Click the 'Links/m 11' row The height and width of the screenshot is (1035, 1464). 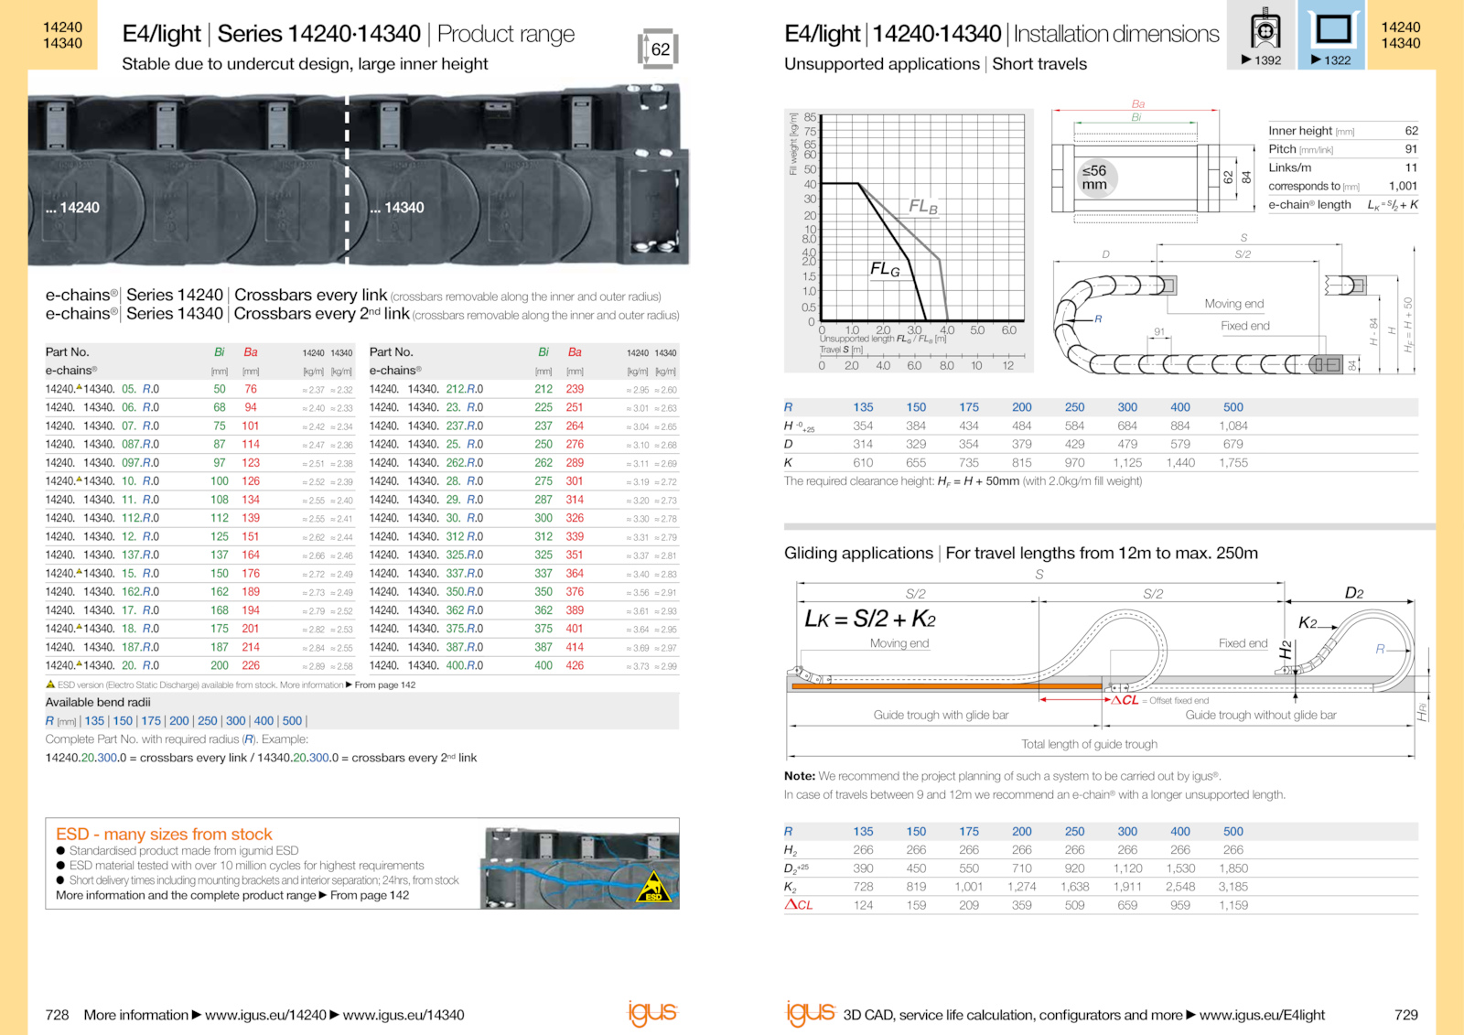[1342, 167]
